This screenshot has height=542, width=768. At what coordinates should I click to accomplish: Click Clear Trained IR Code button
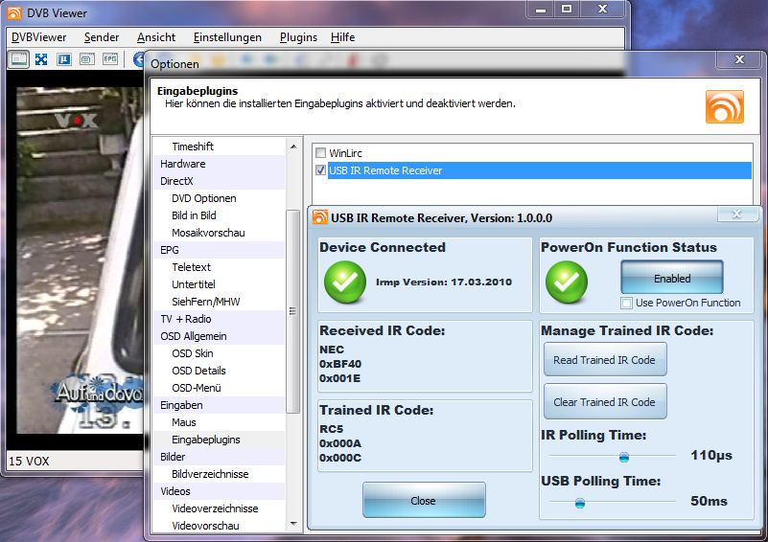click(605, 401)
